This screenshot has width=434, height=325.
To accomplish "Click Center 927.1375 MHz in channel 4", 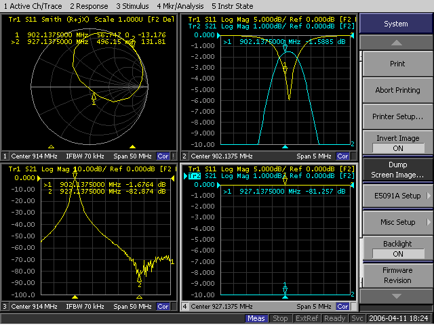I will point(222,307).
